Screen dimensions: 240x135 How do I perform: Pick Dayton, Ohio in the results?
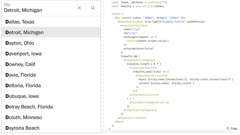point(51,43)
